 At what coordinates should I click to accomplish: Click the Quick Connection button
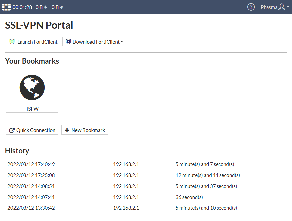[32, 130]
